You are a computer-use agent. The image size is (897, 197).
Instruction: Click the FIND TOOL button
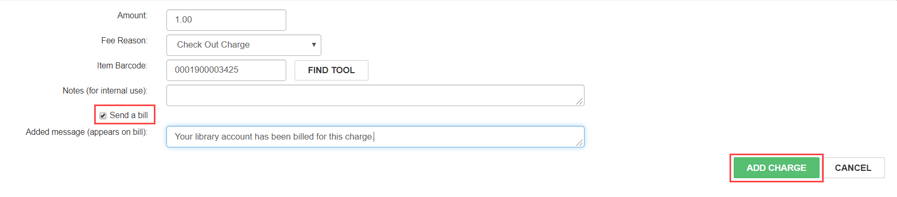(331, 70)
